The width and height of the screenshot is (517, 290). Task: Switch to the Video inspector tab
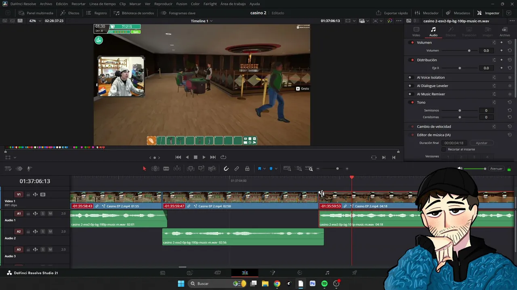click(x=416, y=31)
